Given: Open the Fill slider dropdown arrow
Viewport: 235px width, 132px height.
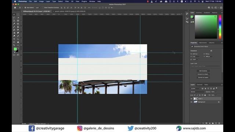Looking at the screenshot, I should click(216, 95).
